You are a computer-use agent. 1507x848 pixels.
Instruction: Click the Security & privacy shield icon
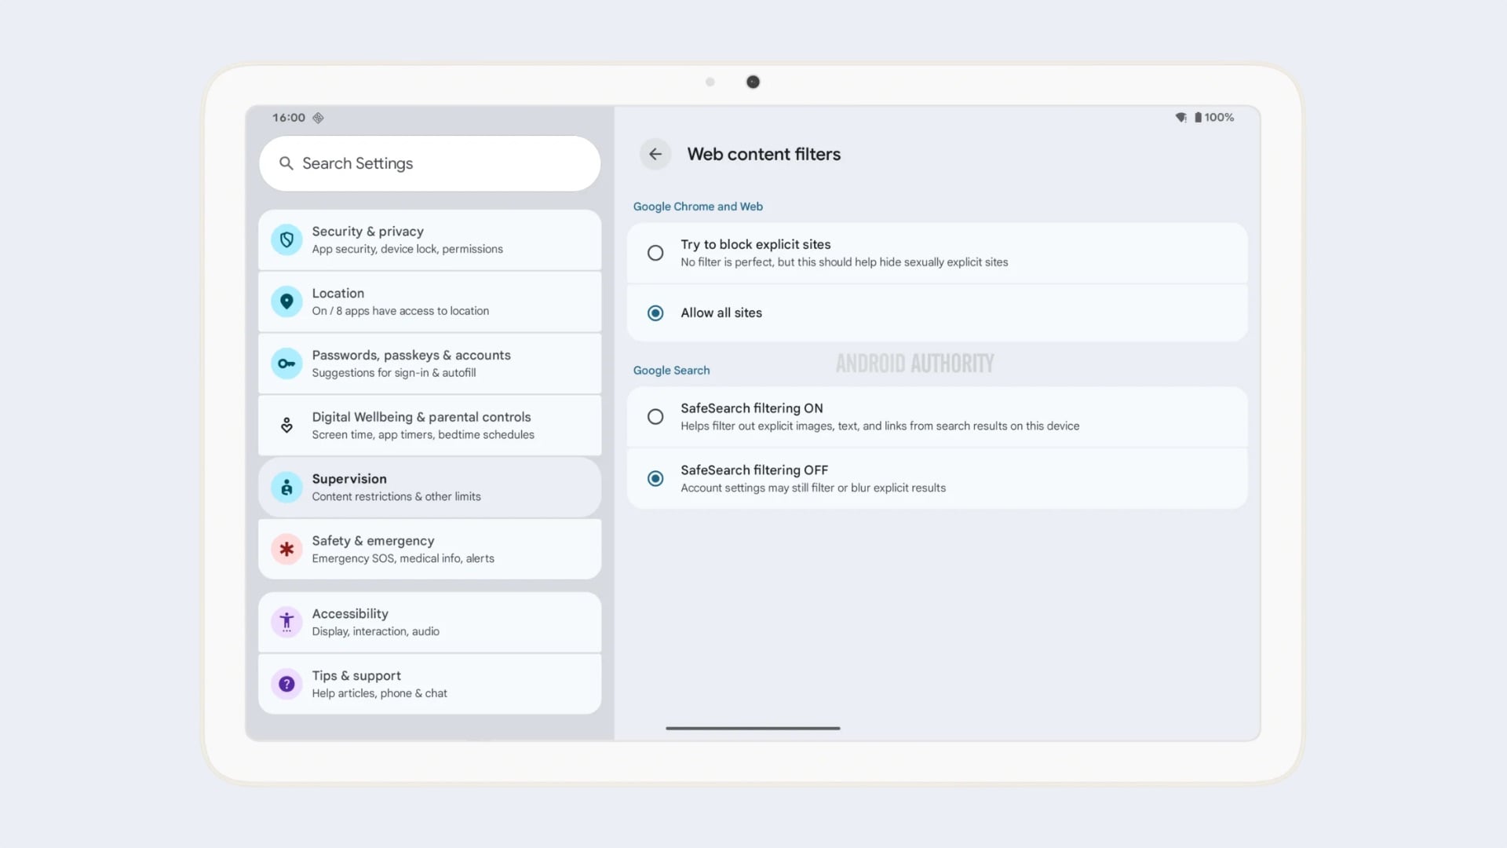[x=286, y=239]
